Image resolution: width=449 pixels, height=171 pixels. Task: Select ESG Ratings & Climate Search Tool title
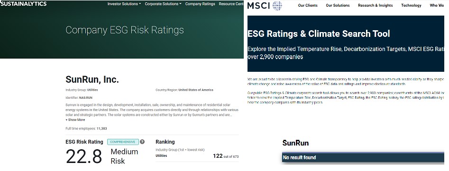319,34
